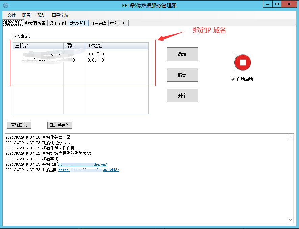Click the 添加 button

point(182,54)
